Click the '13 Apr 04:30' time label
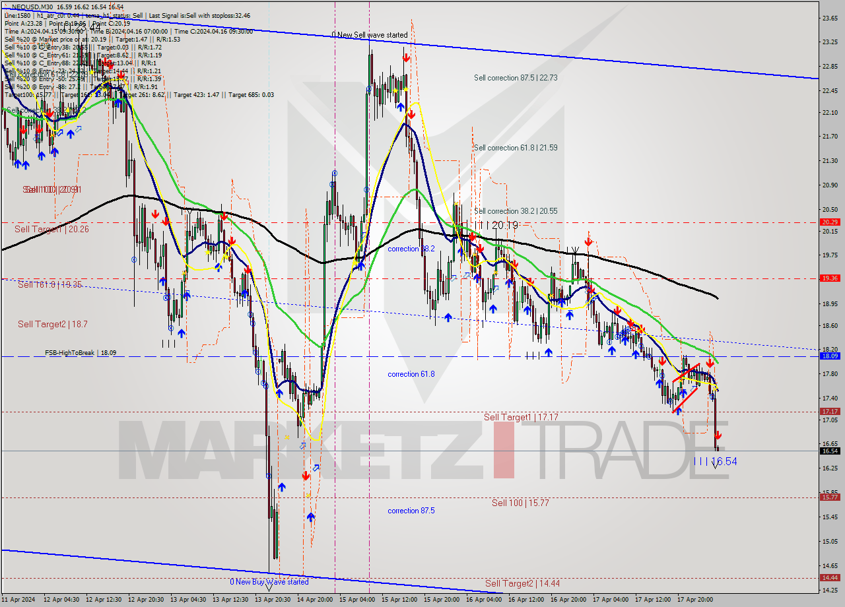The width and height of the screenshot is (845, 607). tap(189, 600)
